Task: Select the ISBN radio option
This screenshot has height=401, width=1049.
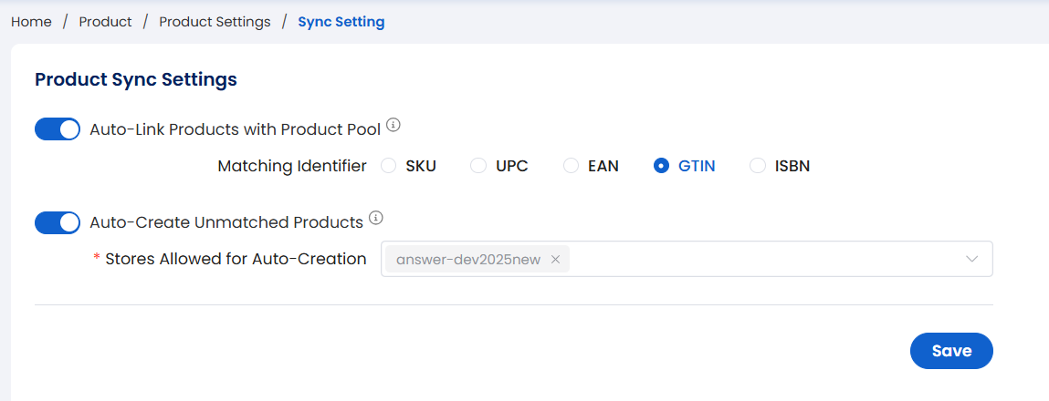Action: (757, 166)
